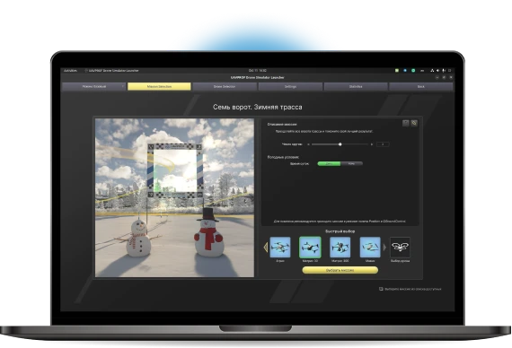The width and height of the screenshot is (512, 348).
Task: Switch to the Drone Selection tab
Action: pos(225,86)
